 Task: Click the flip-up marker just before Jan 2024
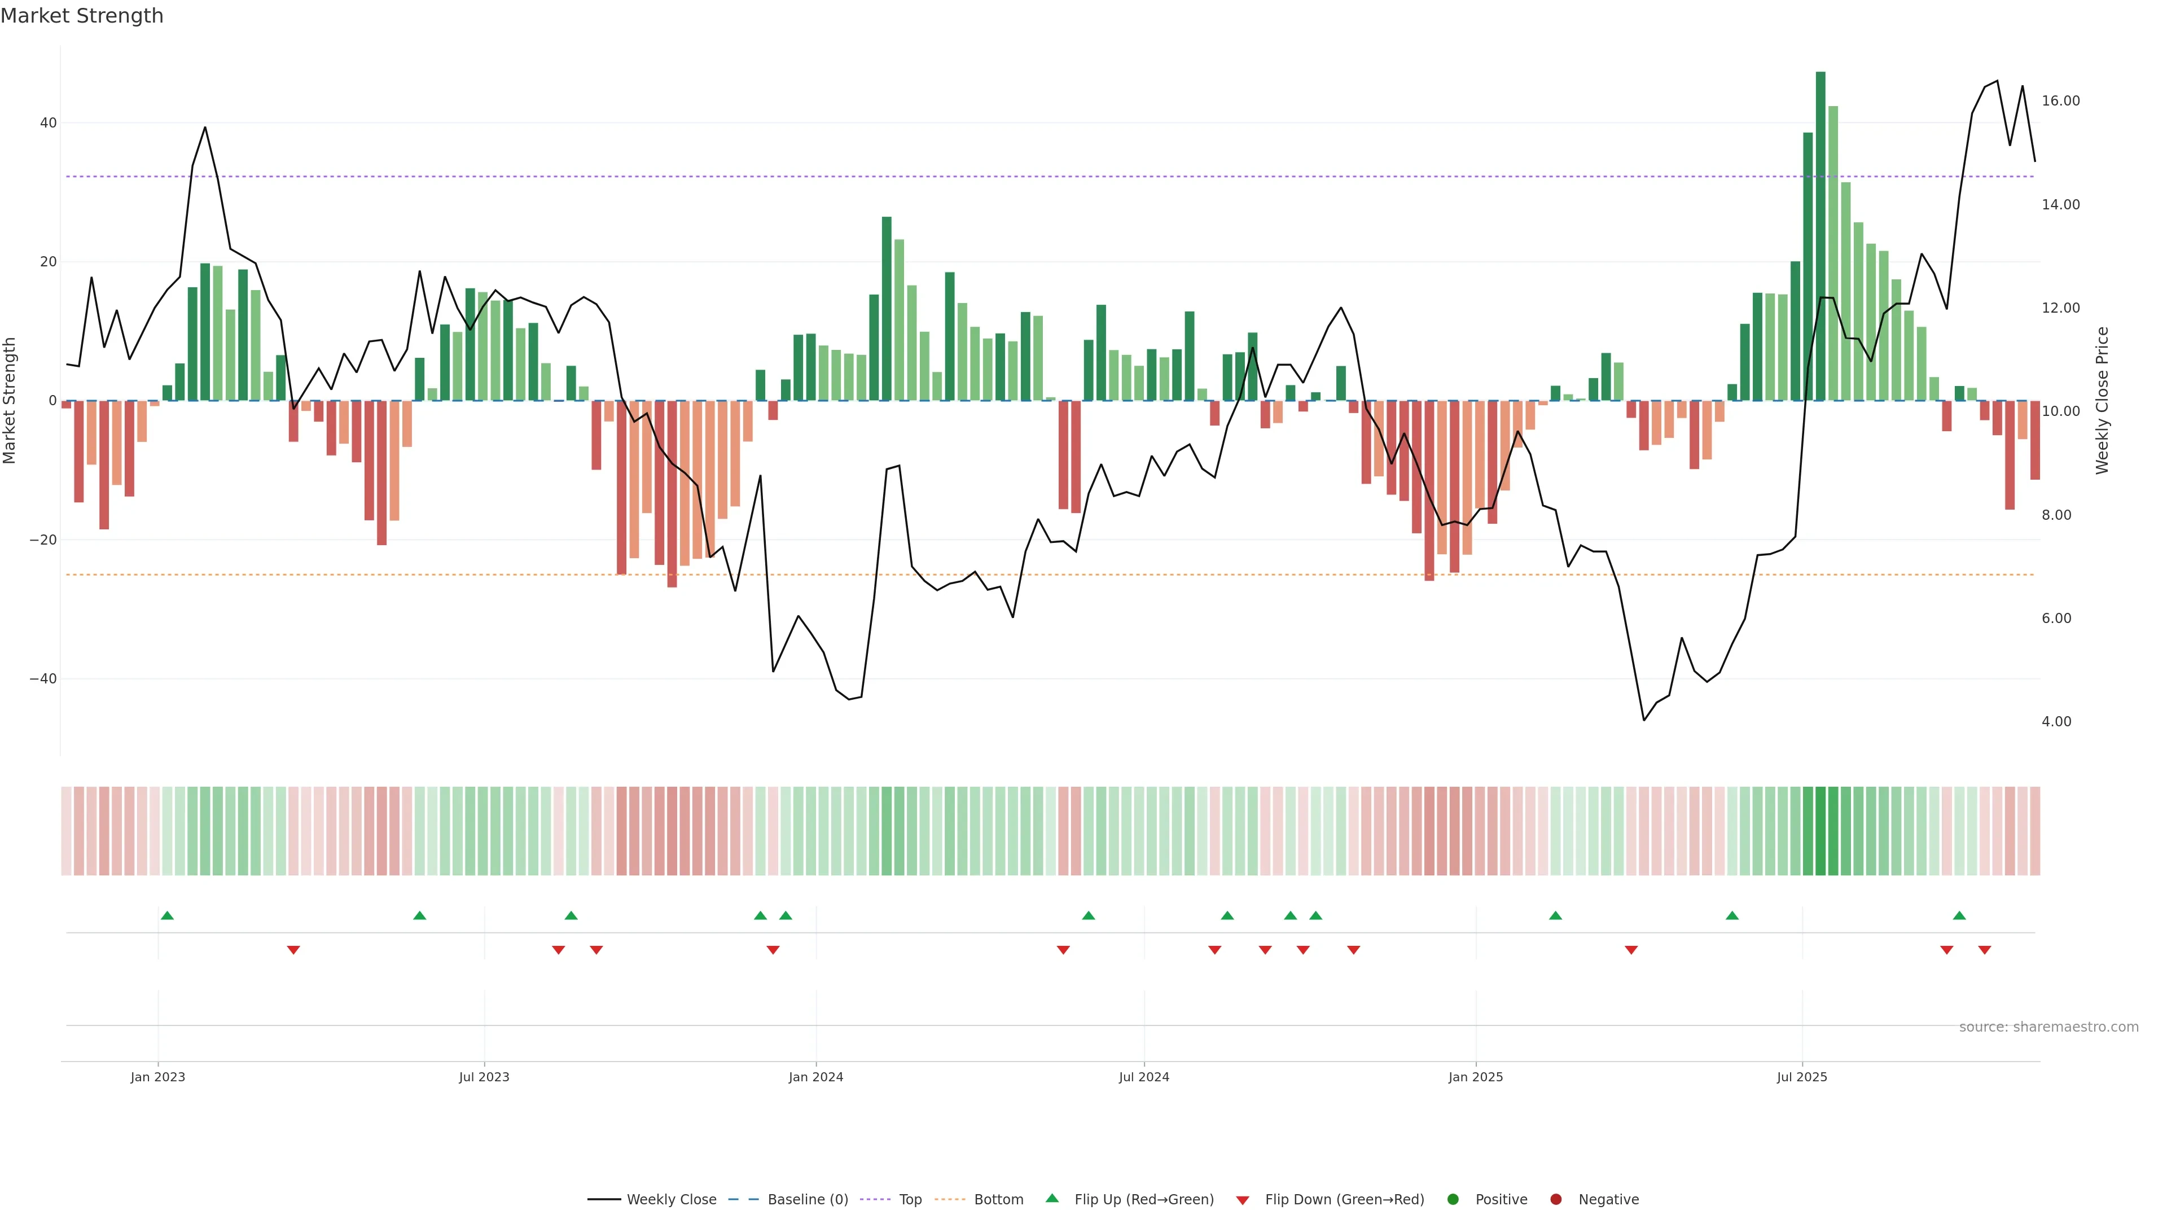[x=786, y=915]
